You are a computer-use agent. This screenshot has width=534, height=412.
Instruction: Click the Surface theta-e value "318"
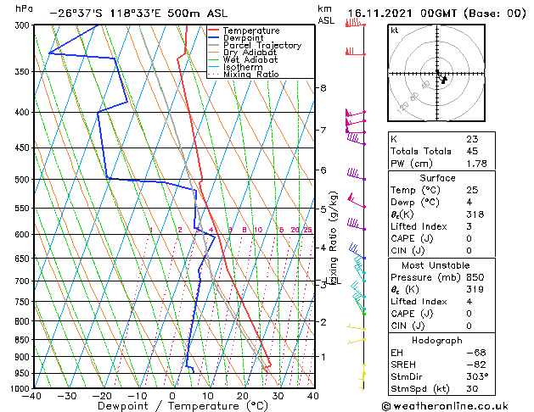[x=475, y=214]
